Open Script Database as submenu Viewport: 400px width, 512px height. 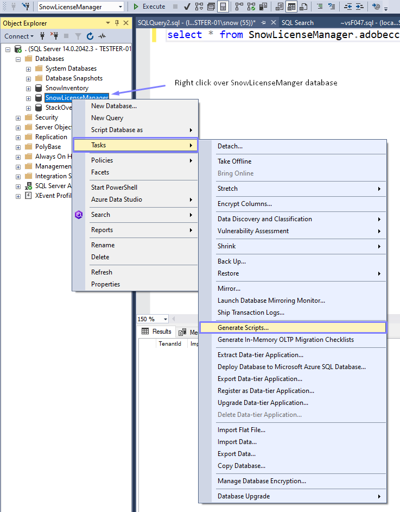point(136,130)
